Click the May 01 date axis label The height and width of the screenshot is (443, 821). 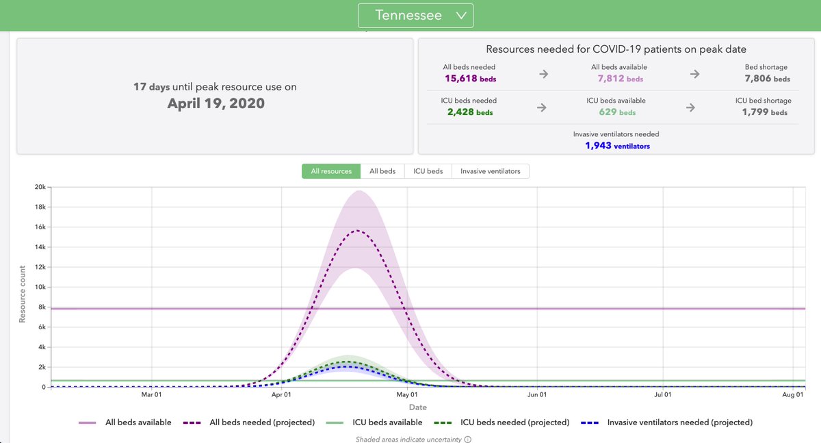[x=407, y=394]
